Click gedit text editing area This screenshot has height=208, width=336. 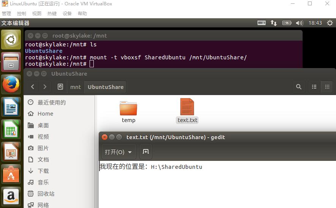(217, 184)
